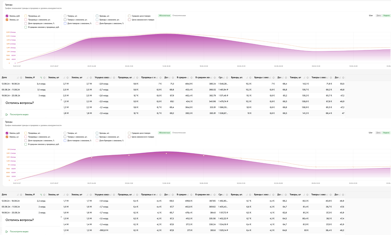Open the lower Посмотрите видео link
The width and height of the screenshot is (391, 235).
[19, 232]
